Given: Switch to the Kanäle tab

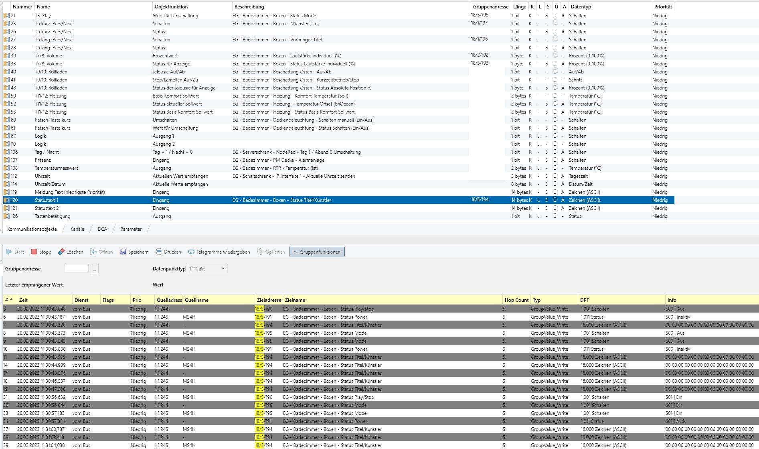Looking at the screenshot, I should (x=77, y=229).
